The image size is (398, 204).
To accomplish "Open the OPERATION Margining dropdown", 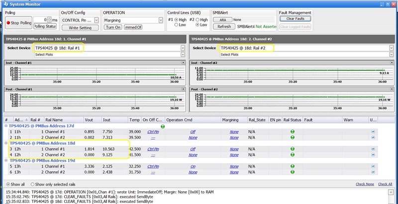I will click(x=161, y=20).
